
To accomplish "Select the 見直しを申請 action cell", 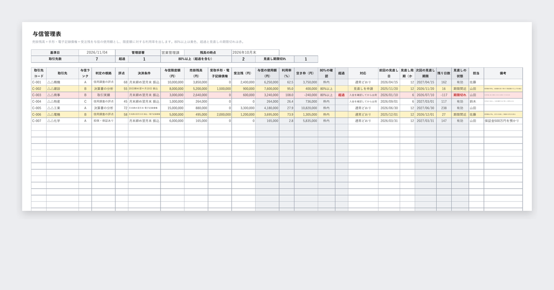I will pos(363,88).
